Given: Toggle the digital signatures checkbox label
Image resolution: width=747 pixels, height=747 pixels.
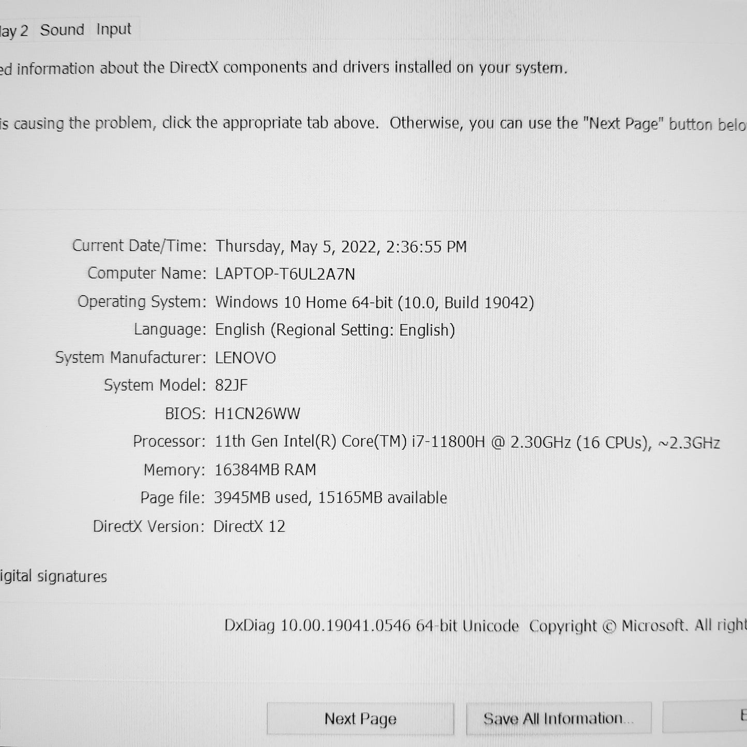Looking at the screenshot, I should tap(53, 576).
